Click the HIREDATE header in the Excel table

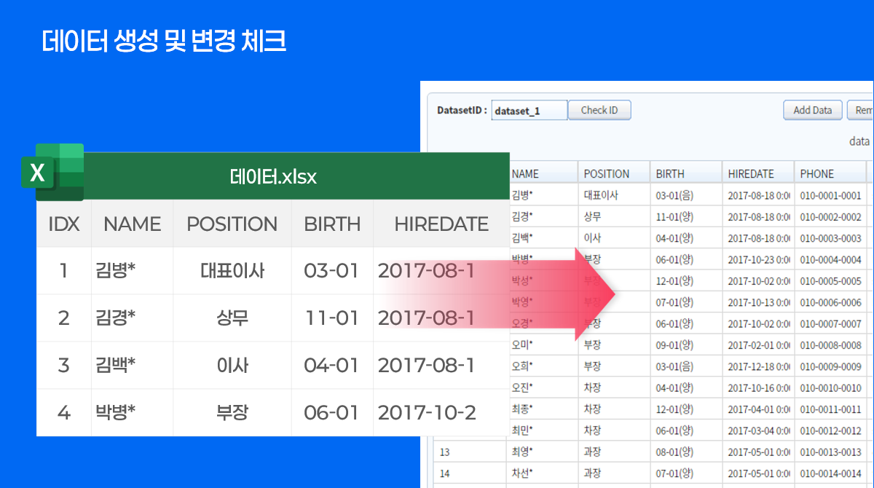[x=441, y=224]
